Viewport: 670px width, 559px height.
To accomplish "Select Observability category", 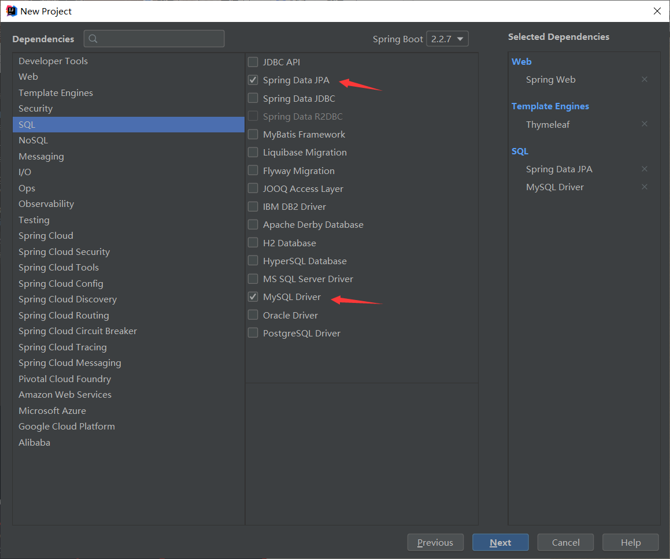I will [128, 204].
